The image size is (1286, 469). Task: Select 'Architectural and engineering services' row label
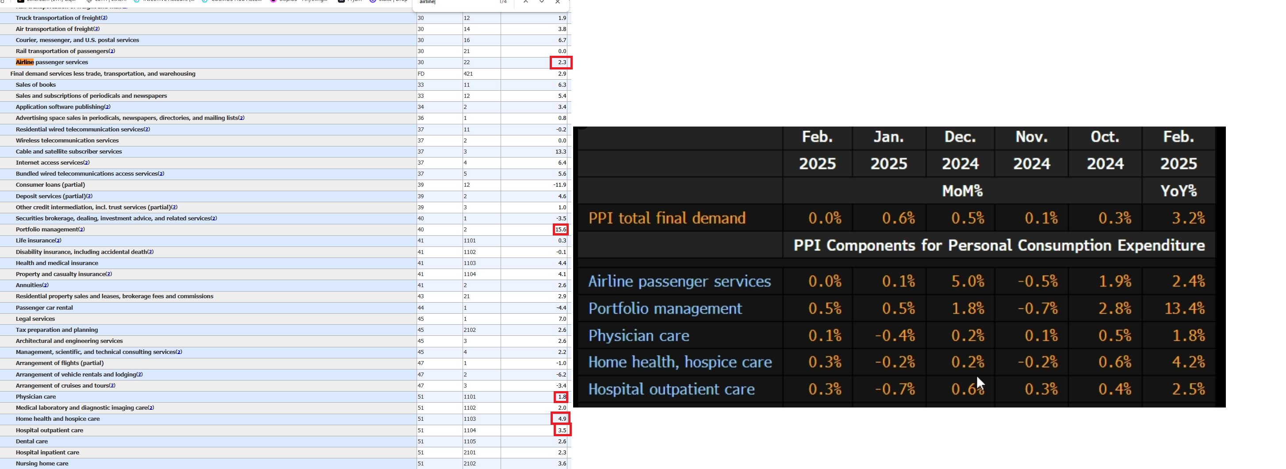(69, 341)
